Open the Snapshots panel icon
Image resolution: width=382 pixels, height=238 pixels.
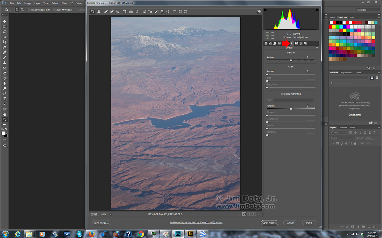pyautogui.click(x=305, y=43)
